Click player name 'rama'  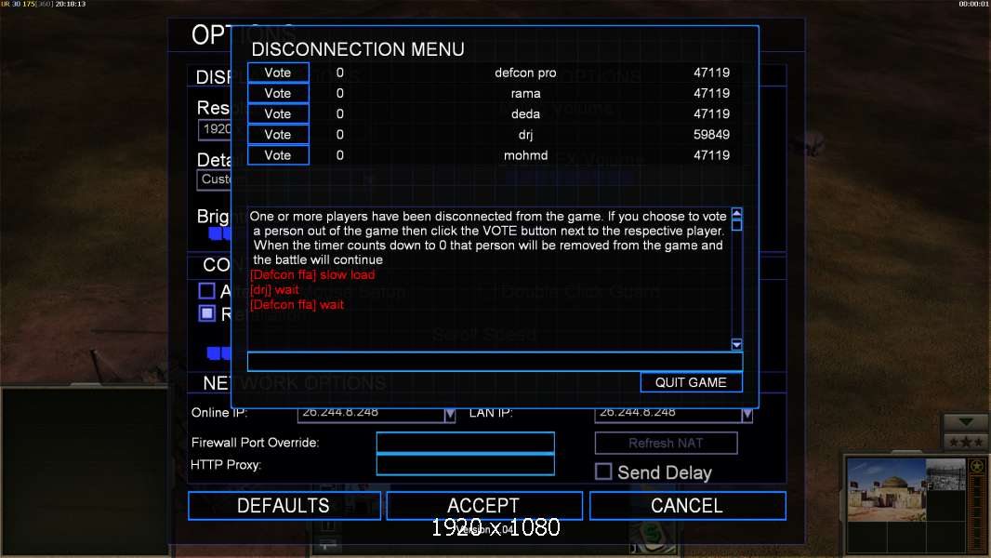[525, 94]
